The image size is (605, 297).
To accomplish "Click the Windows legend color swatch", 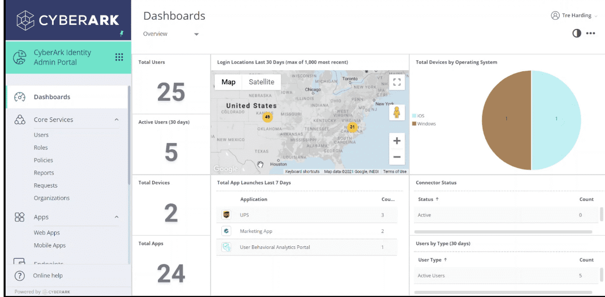I will [x=415, y=123].
